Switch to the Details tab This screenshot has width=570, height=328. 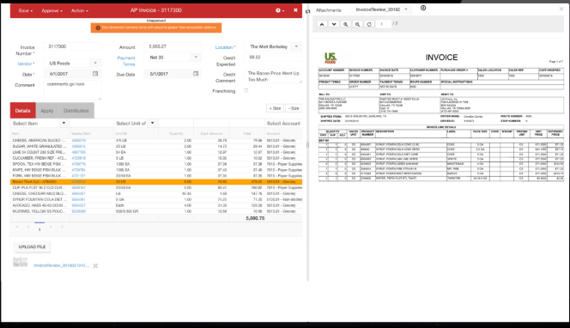23,111
